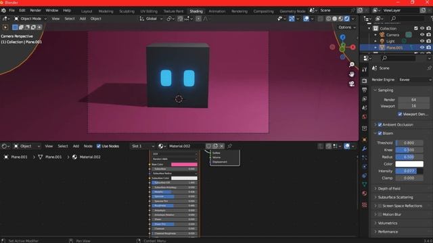Screen dimensions: 433x243
Task: Open the Modifiers wrench properties tab
Action: (x=365, y=148)
